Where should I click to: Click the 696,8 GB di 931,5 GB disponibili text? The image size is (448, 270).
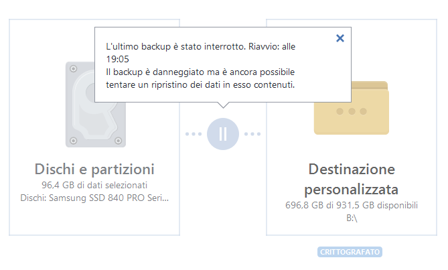click(352, 205)
